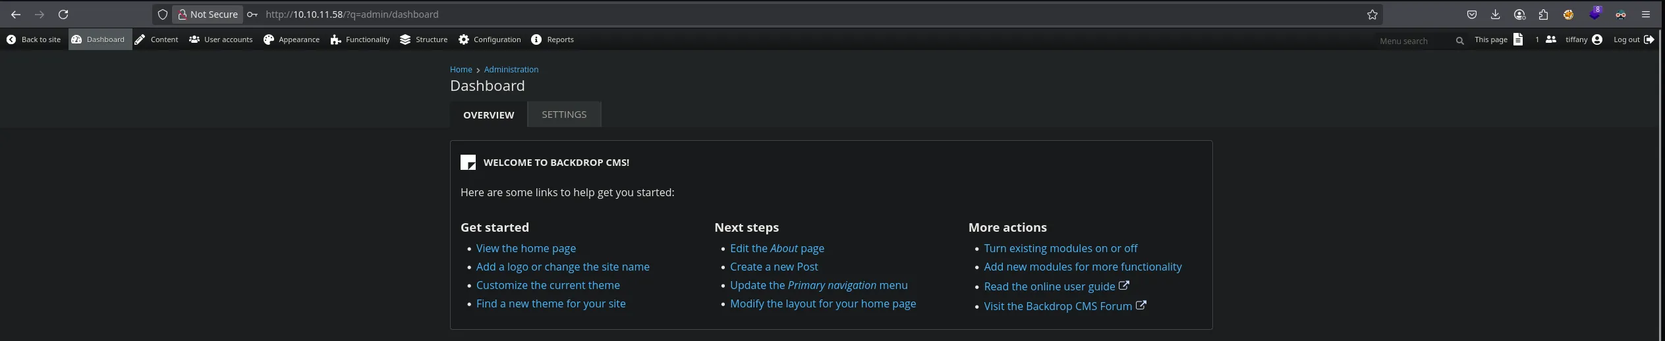
Task: Click the Log out exit icon
Action: pos(1649,39)
